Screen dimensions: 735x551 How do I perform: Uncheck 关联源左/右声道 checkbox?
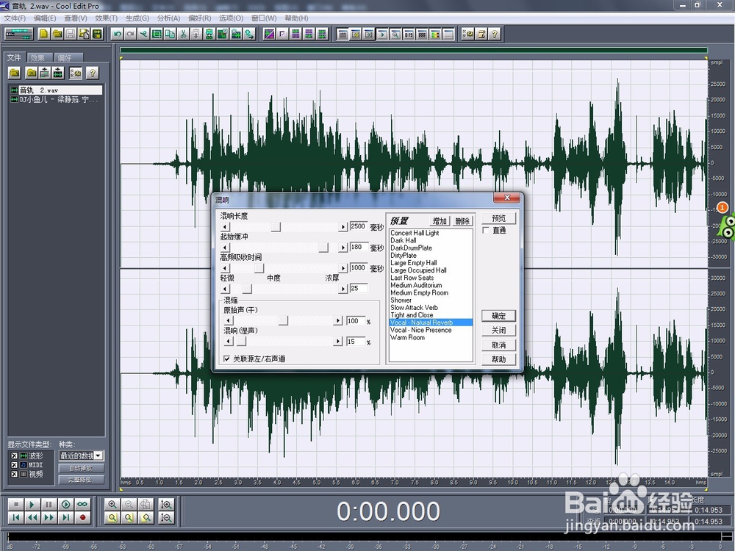[x=227, y=359]
